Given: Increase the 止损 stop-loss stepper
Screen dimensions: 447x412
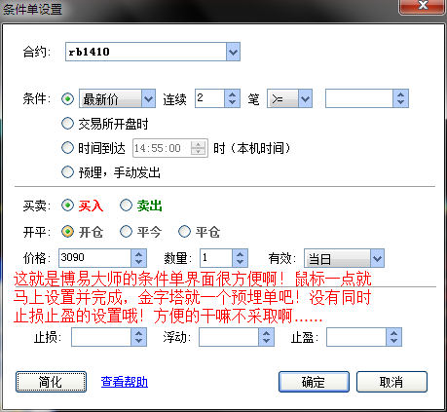Looking at the screenshot, I should click(139, 333).
